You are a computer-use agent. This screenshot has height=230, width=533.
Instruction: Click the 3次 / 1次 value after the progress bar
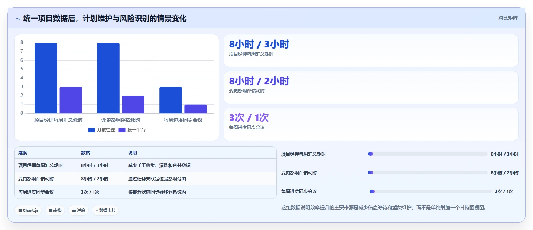coord(504,191)
